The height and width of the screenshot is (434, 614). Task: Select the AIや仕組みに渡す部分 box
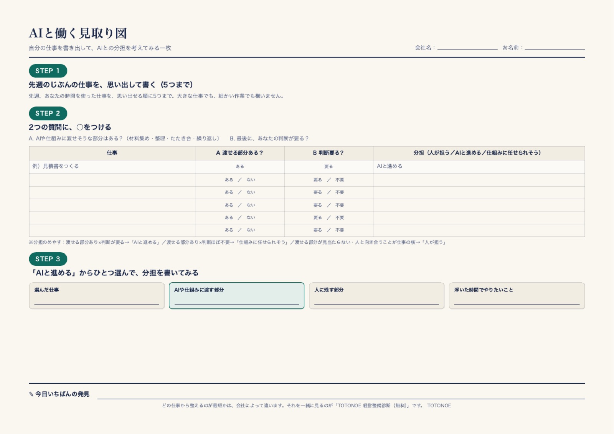click(236, 296)
